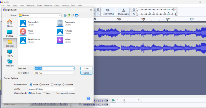Viewport: 206px width, 108px height.
Task: Open the View menu
Action: pyautogui.click(x=22, y=6)
